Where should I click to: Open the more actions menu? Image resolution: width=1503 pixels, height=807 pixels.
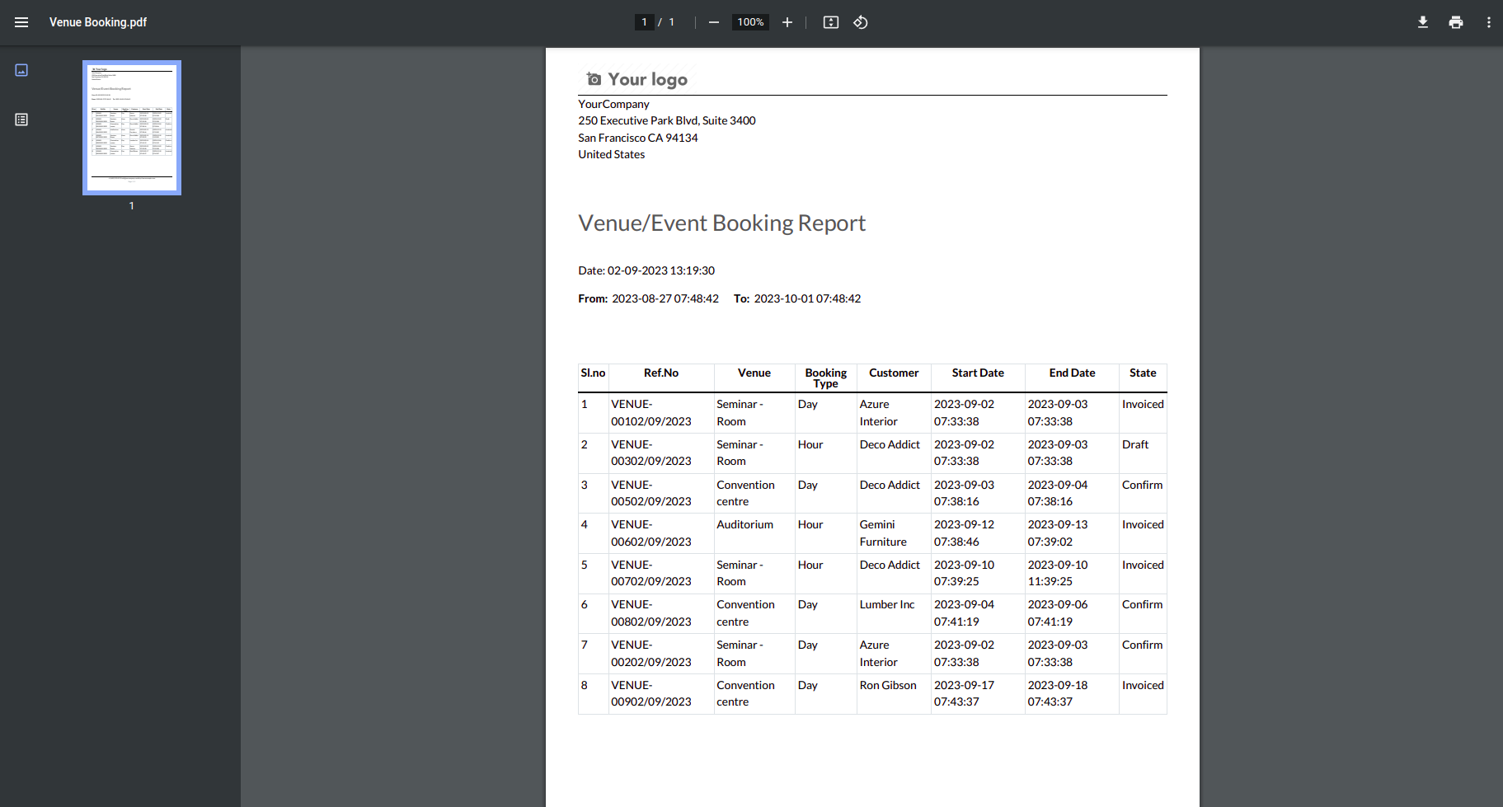[x=1489, y=22]
